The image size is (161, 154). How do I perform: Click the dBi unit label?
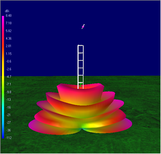click(x=7, y=11)
